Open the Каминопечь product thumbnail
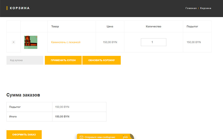Screen dimensions: 223x139 [x=31, y=42]
